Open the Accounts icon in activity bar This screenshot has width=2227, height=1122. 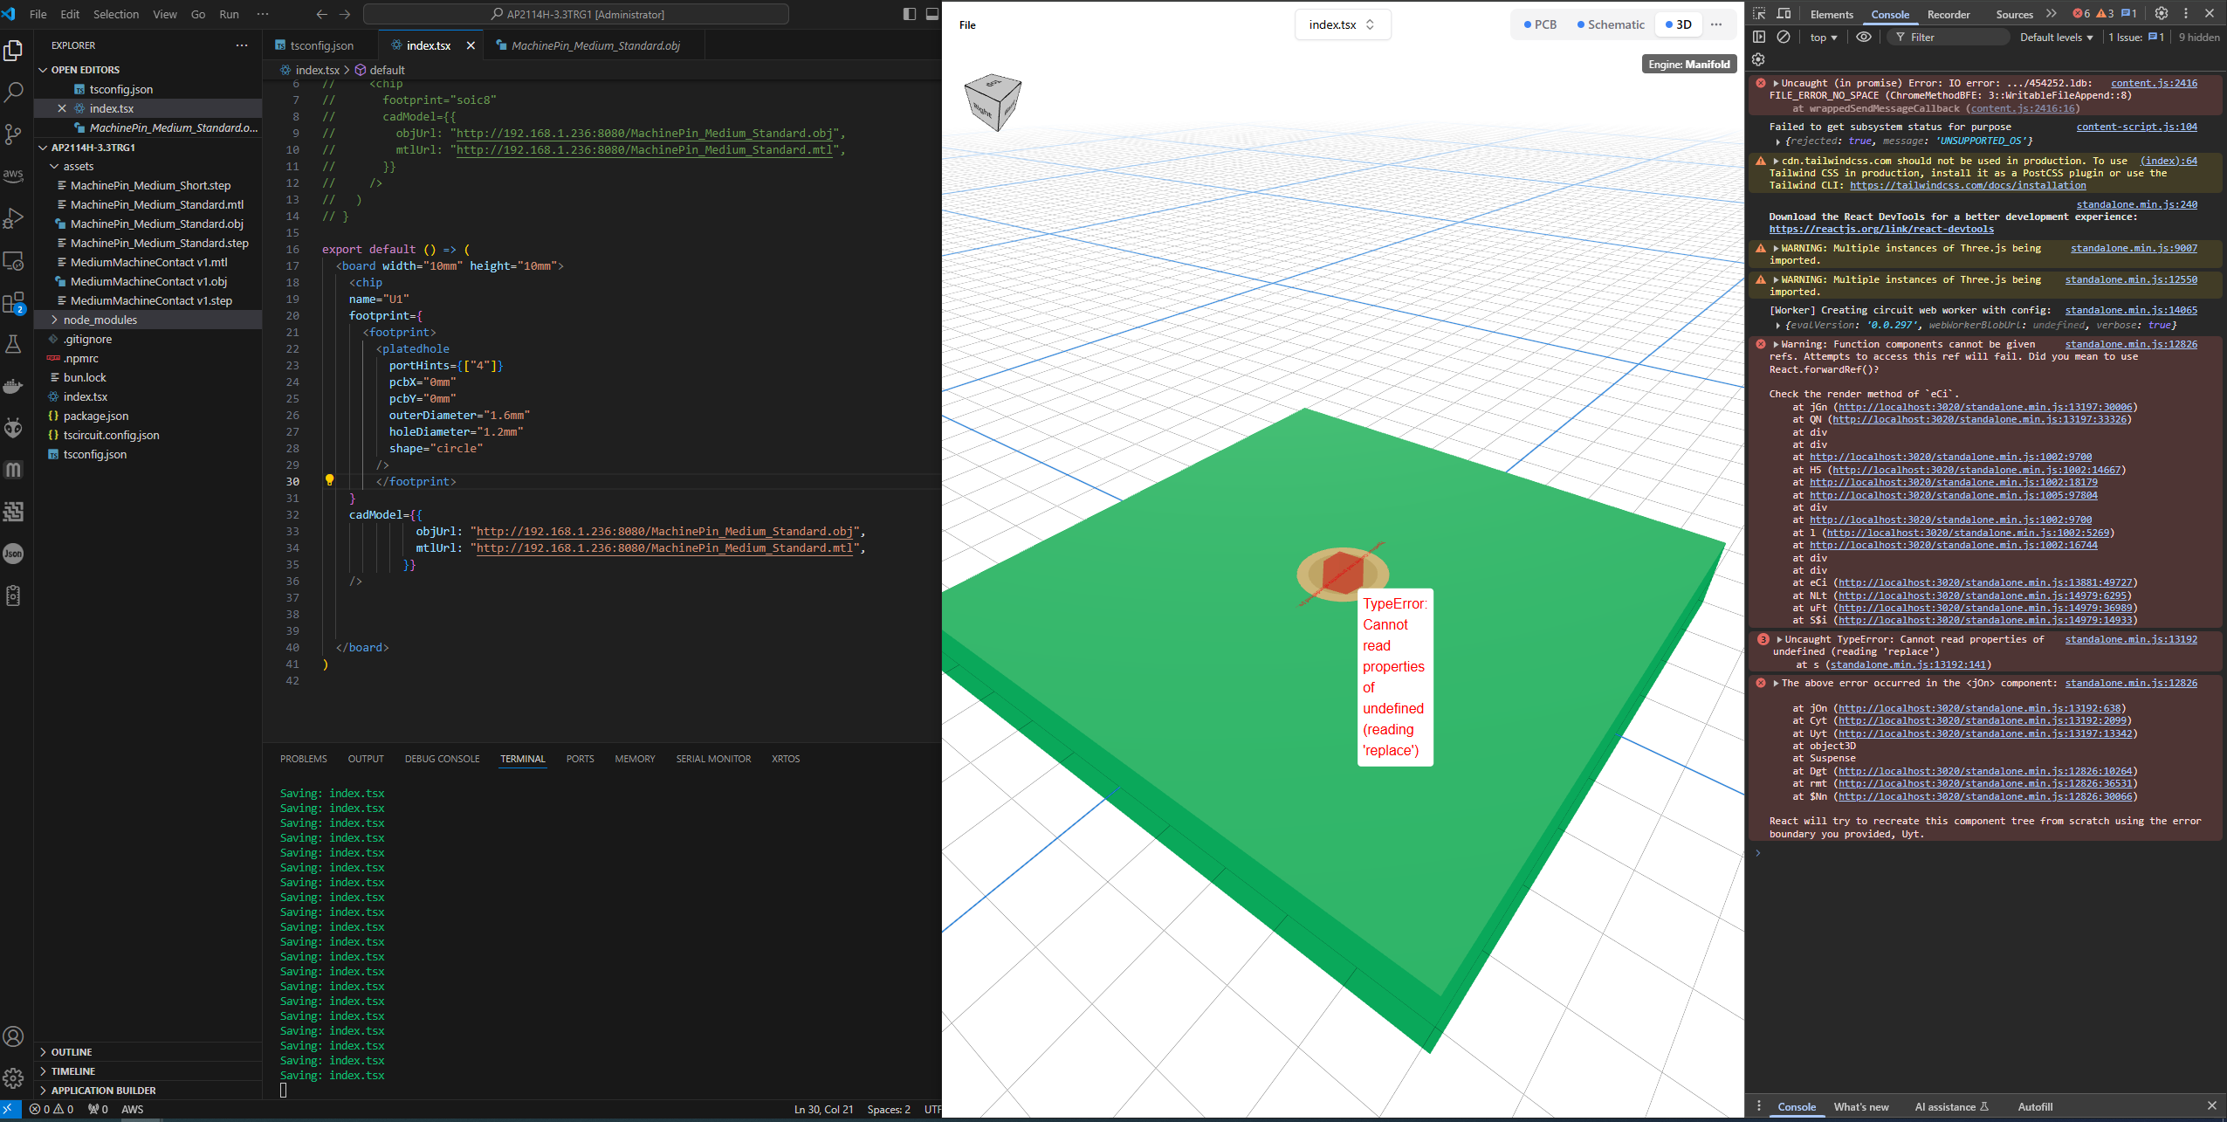[x=13, y=1036]
